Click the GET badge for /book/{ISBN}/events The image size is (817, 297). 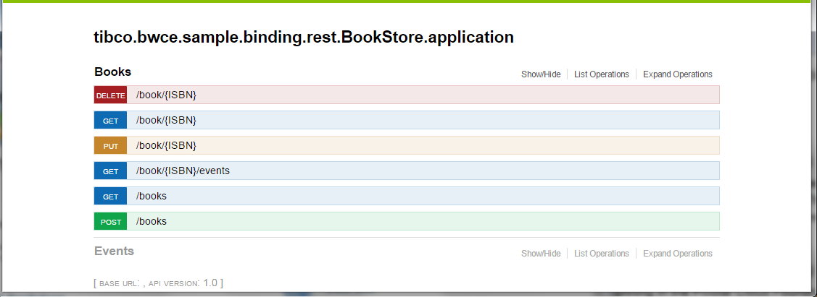[110, 171]
